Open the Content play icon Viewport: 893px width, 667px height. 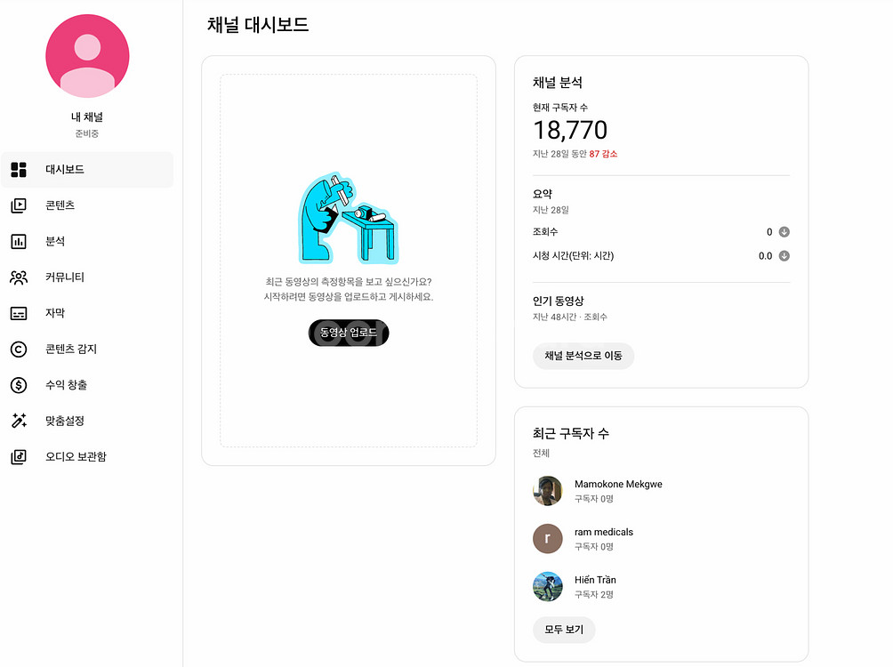19,205
